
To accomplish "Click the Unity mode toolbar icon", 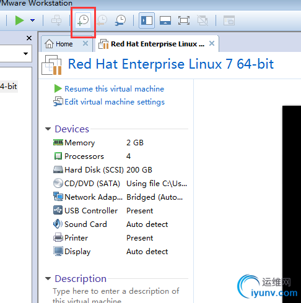I will coord(203,20).
